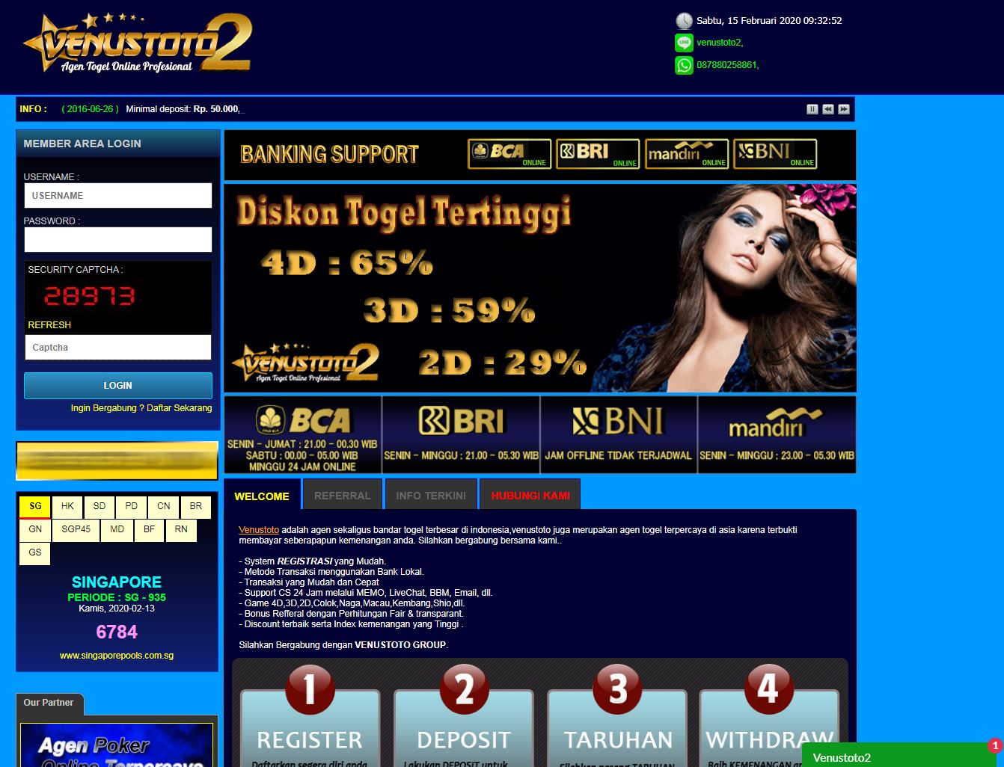Click the DEPOSIT step icon

click(x=463, y=689)
